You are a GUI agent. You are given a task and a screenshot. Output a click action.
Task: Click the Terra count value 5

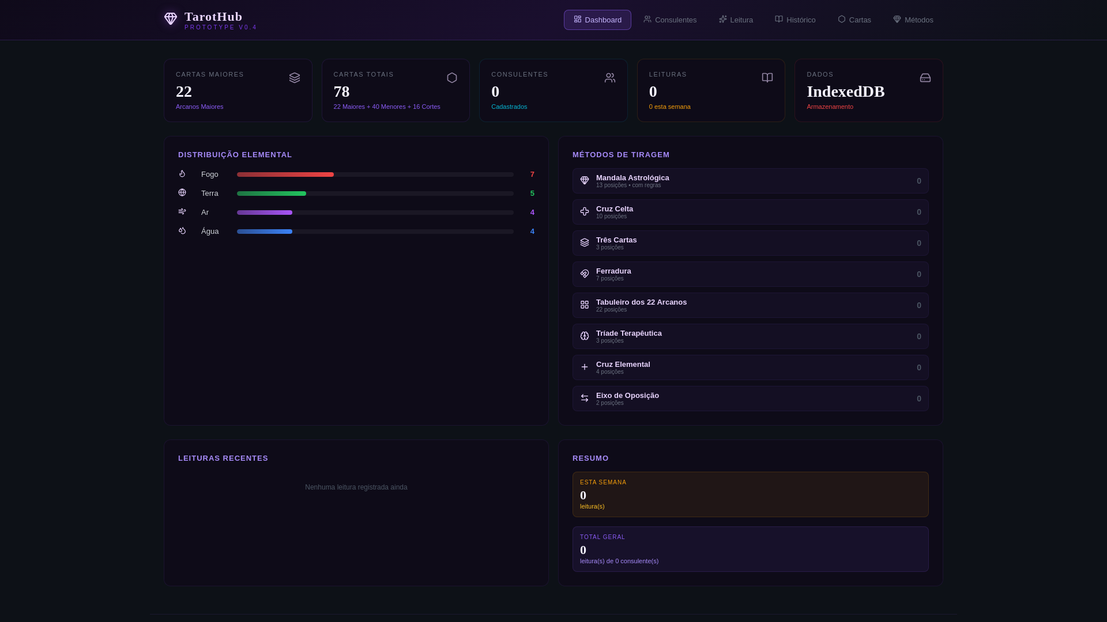[x=532, y=194]
